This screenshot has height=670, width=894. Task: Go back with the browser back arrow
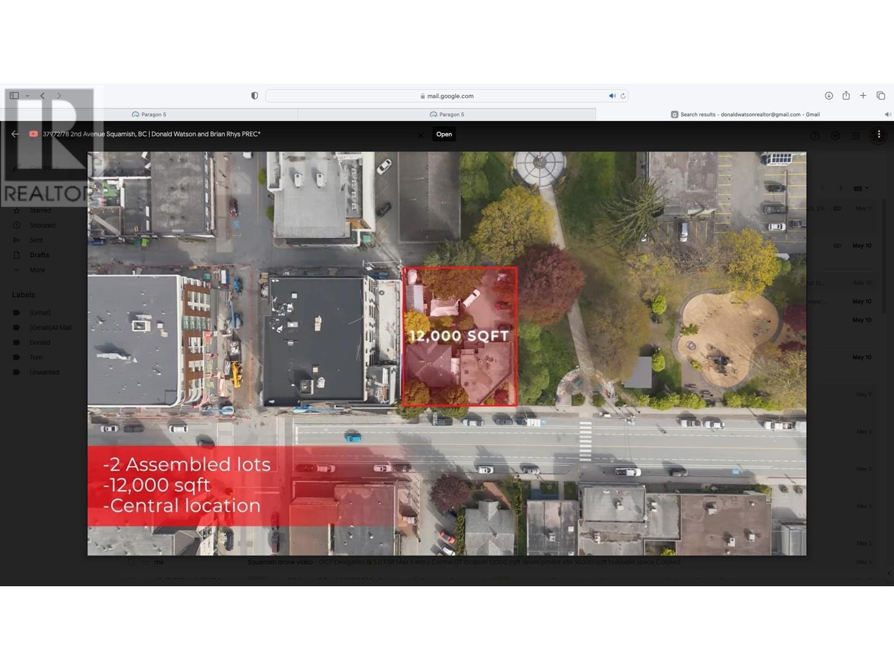(42, 95)
